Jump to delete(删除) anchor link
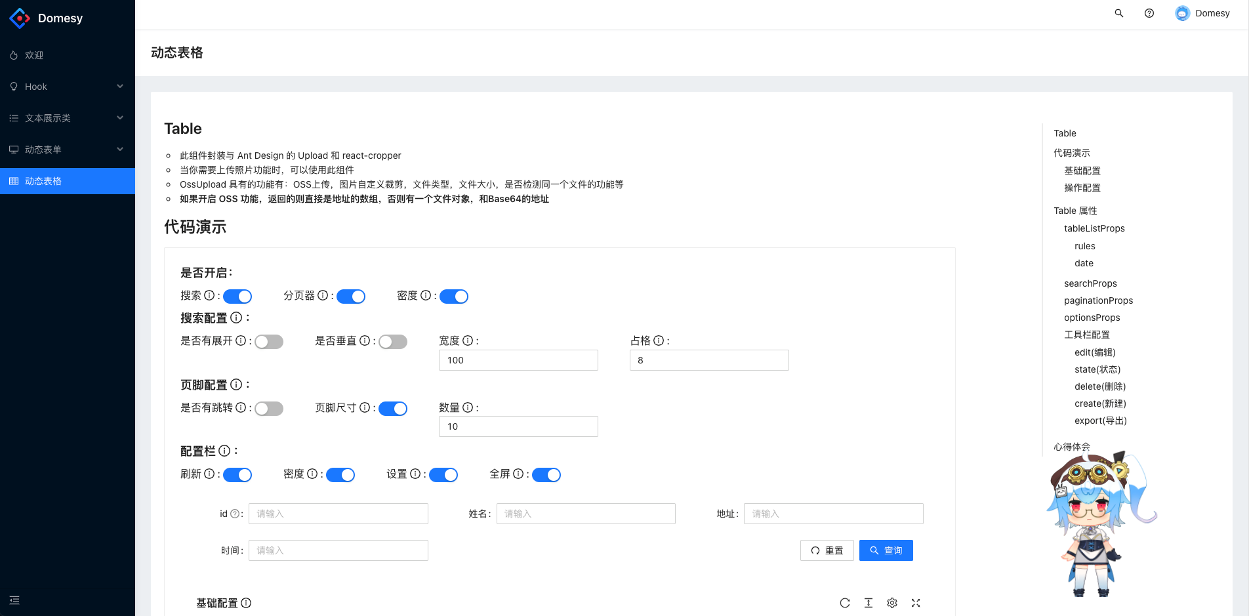 [x=1100, y=386]
